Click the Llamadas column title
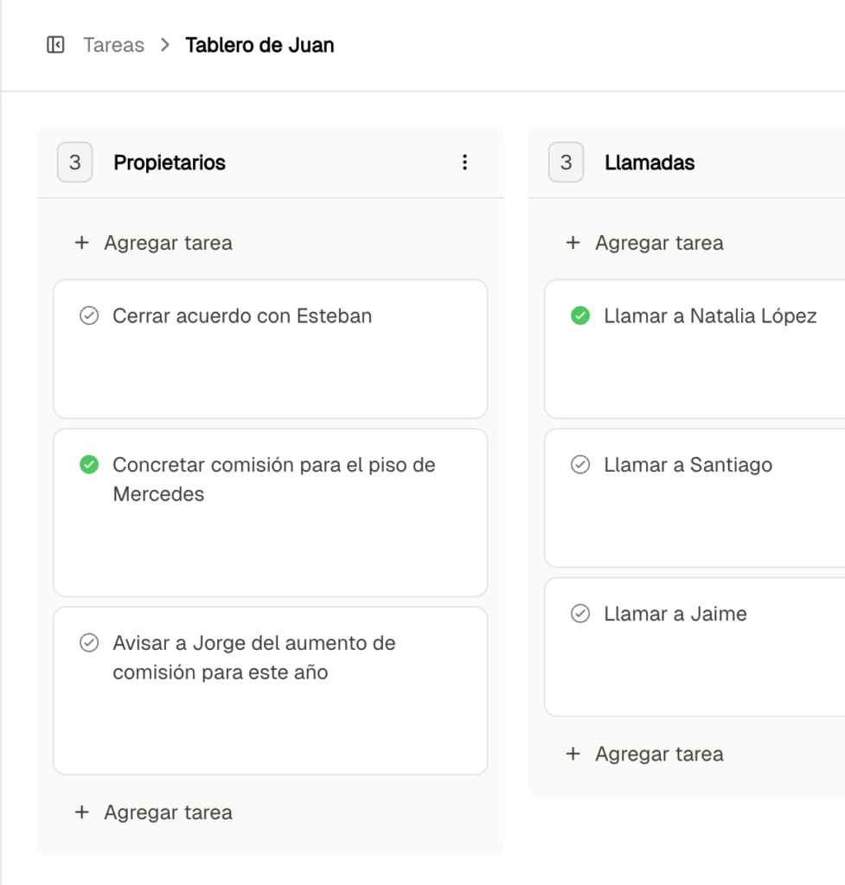The width and height of the screenshot is (845, 885). [x=650, y=162]
